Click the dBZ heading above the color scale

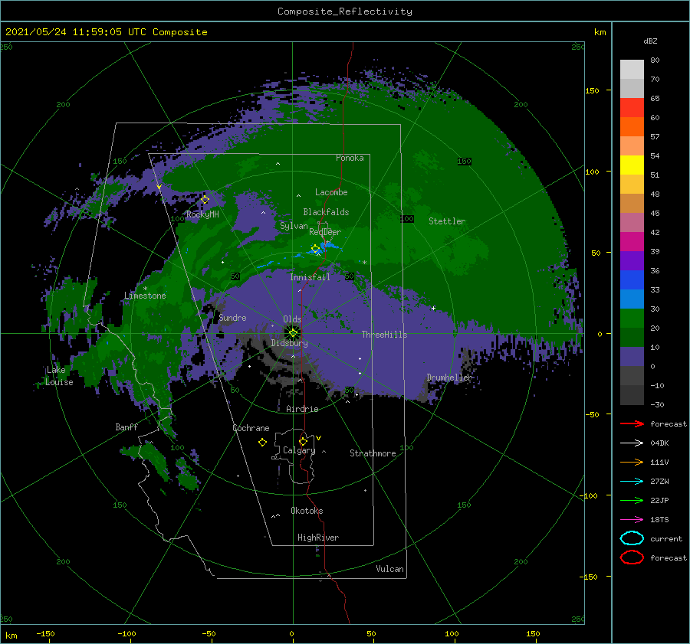(650, 41)
